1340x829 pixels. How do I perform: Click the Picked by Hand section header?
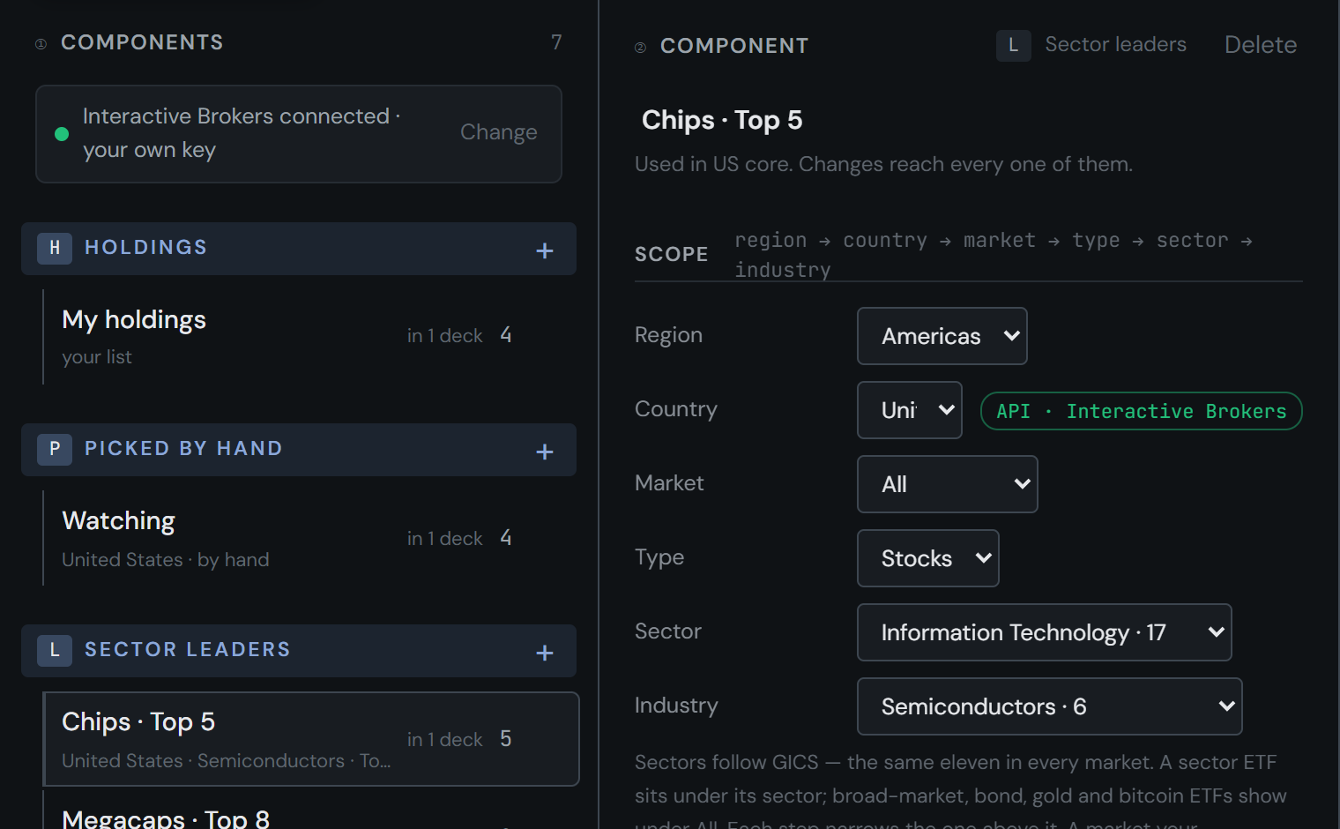(x=299, y=450)
